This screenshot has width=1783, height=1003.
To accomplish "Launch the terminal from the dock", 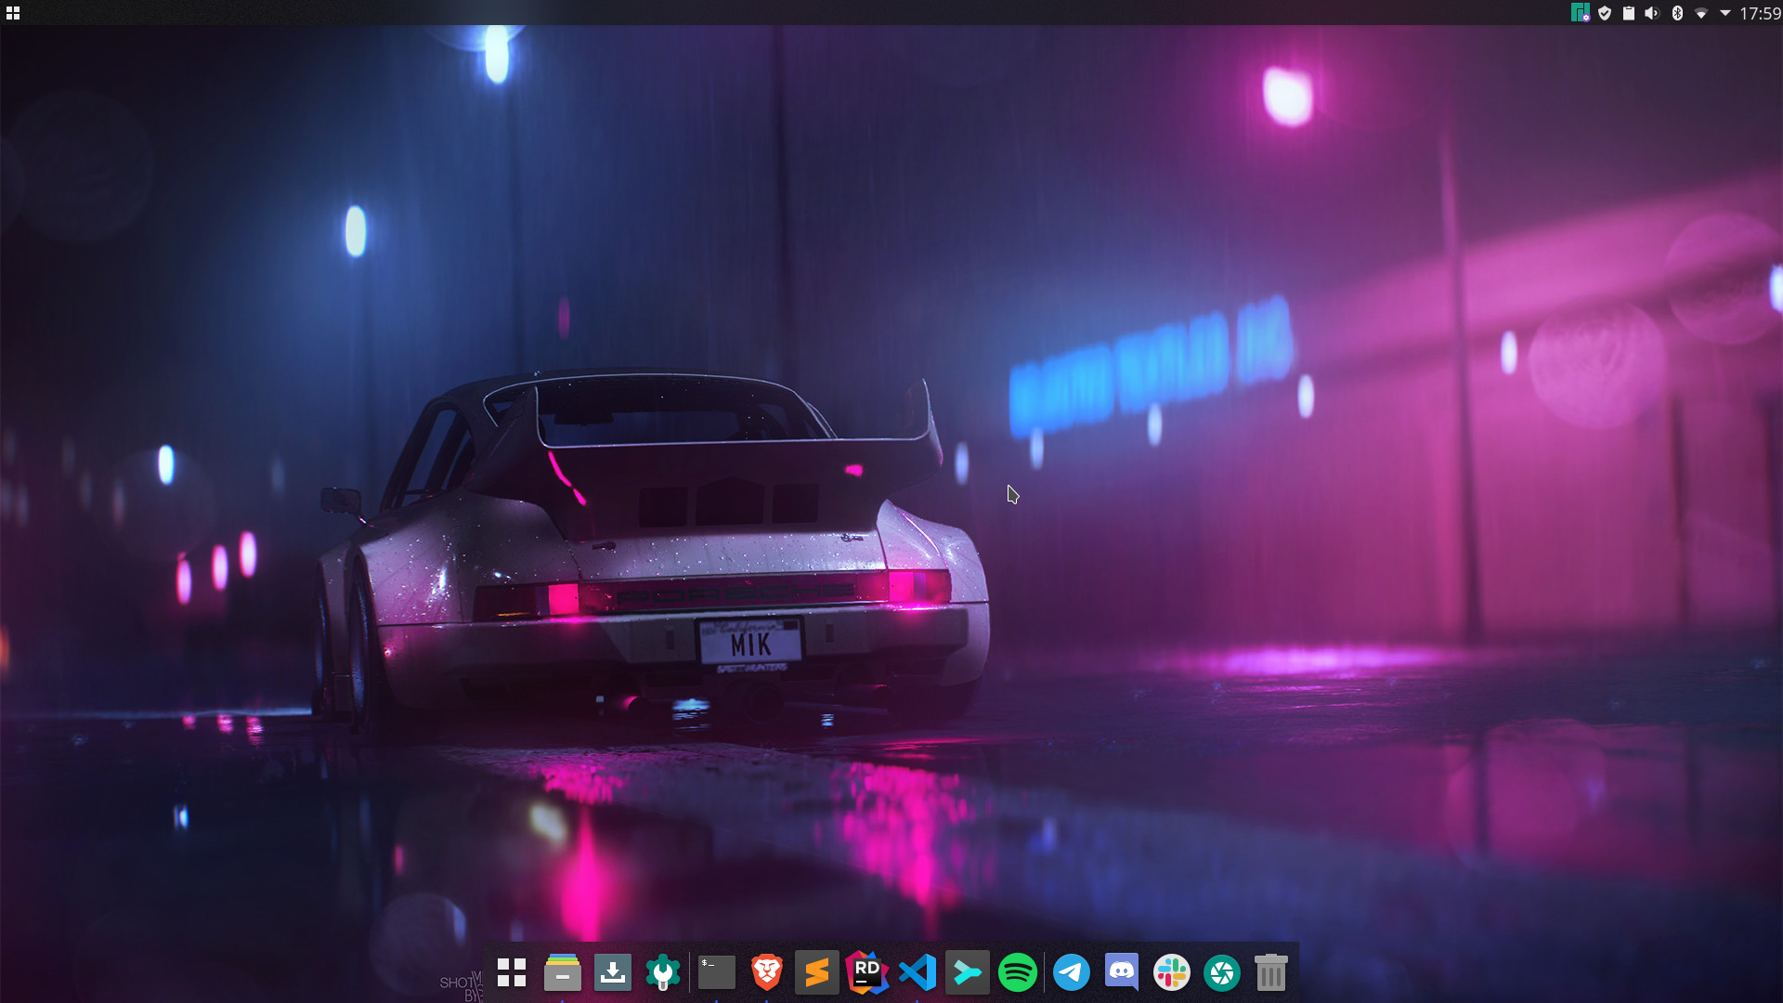I will [716, 972].
